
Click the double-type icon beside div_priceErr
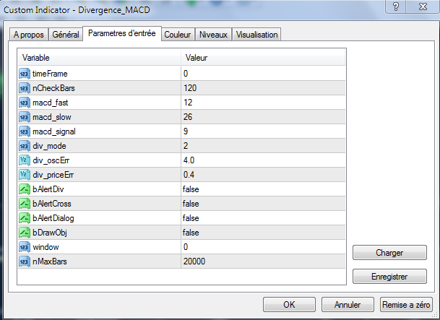(x=25, y=174)
